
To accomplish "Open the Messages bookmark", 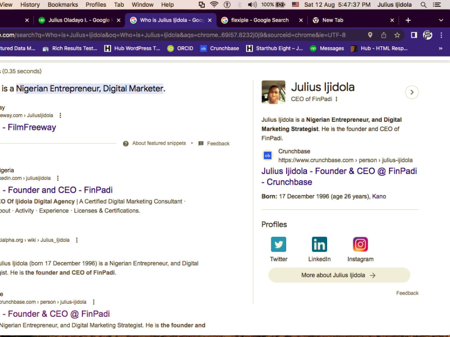I will (327, 49).
